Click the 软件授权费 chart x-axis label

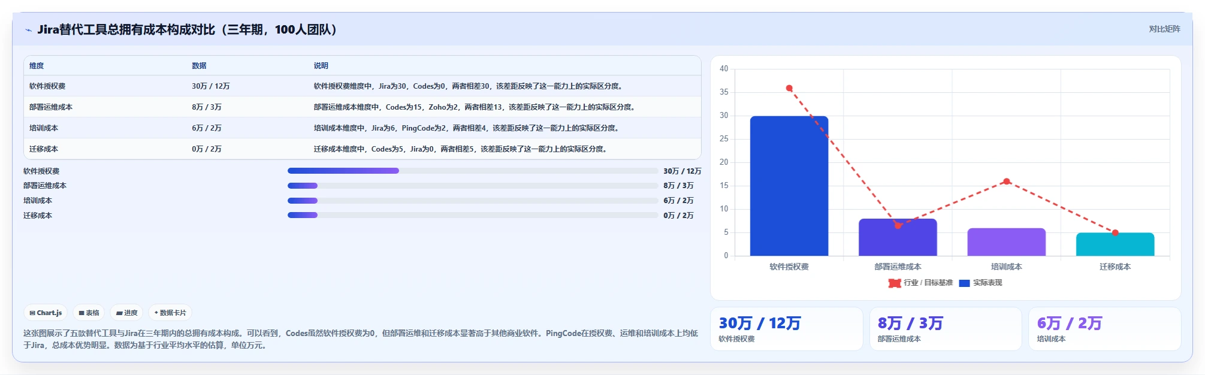pos(789,267)
